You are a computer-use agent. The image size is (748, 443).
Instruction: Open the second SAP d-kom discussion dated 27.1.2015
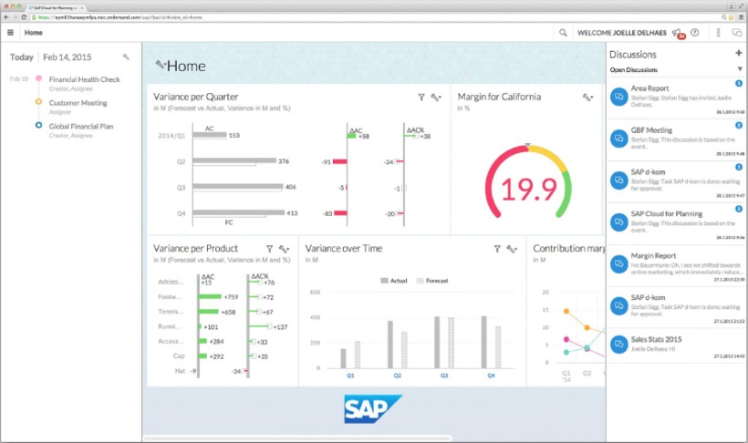point(677,307)
